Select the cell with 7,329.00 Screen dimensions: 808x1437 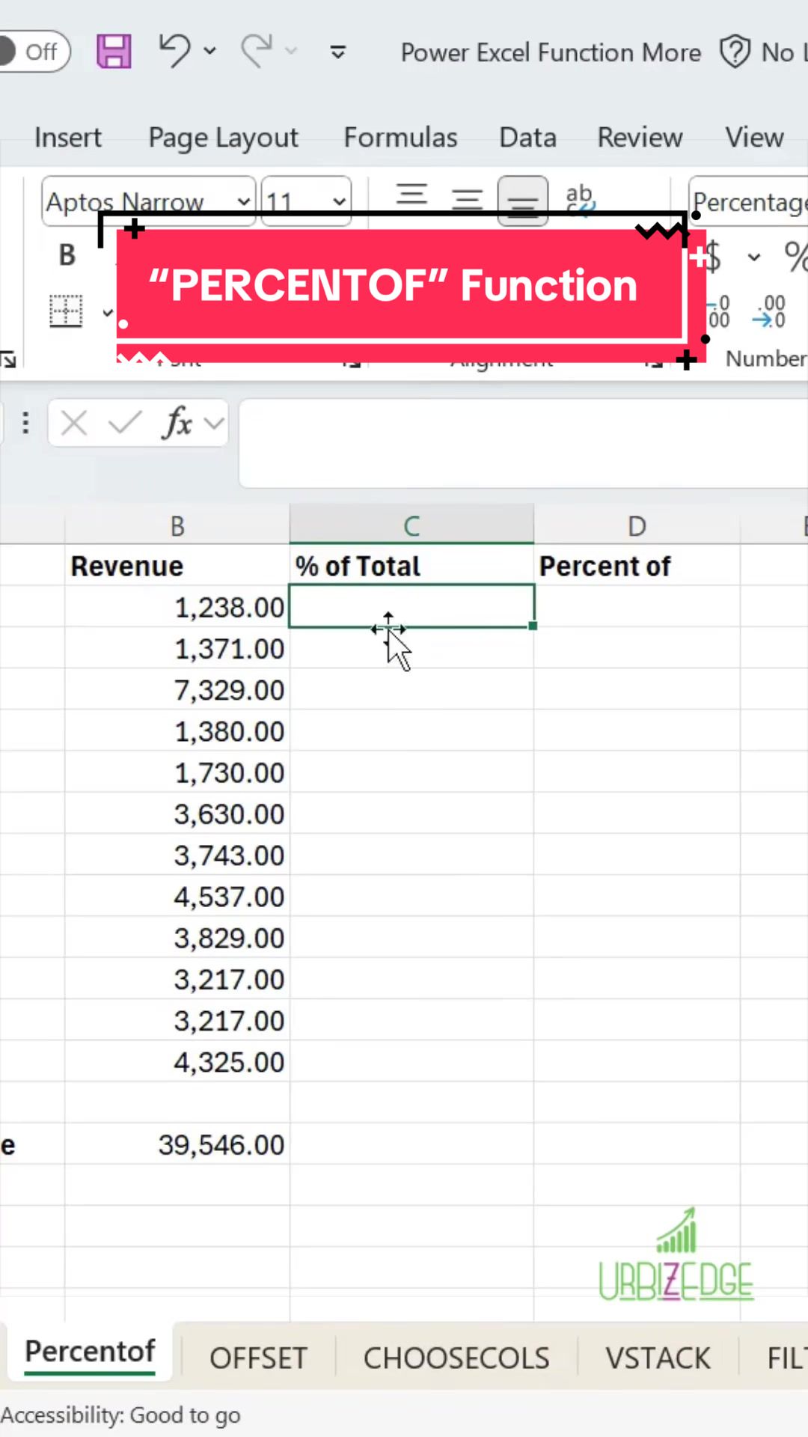[177, 690]
